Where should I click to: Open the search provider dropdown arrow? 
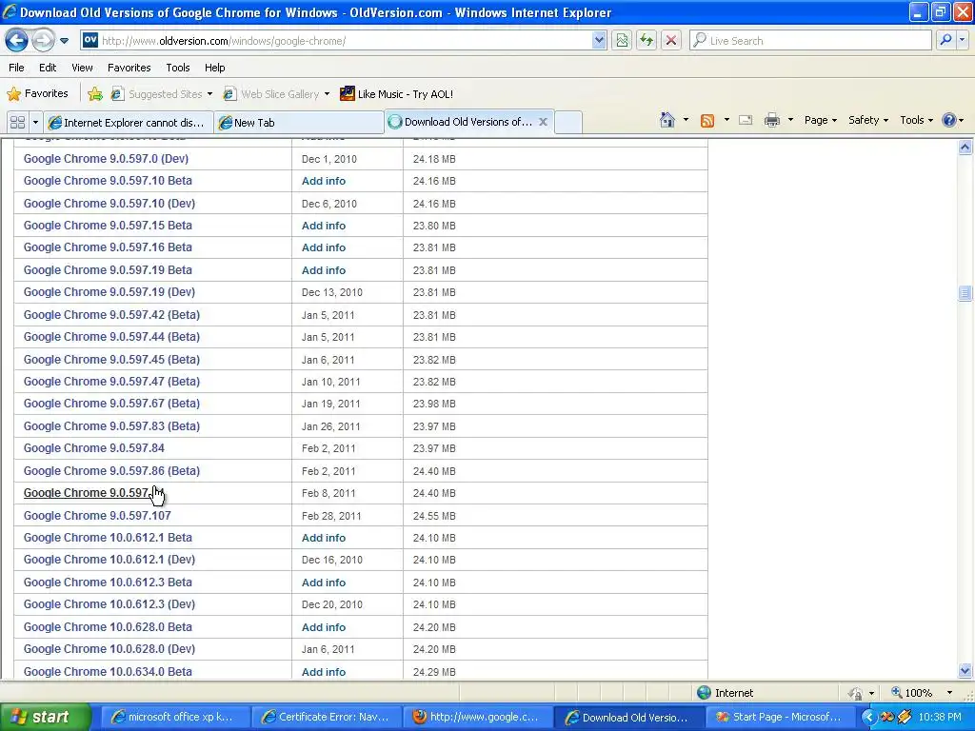coord(962,41)
